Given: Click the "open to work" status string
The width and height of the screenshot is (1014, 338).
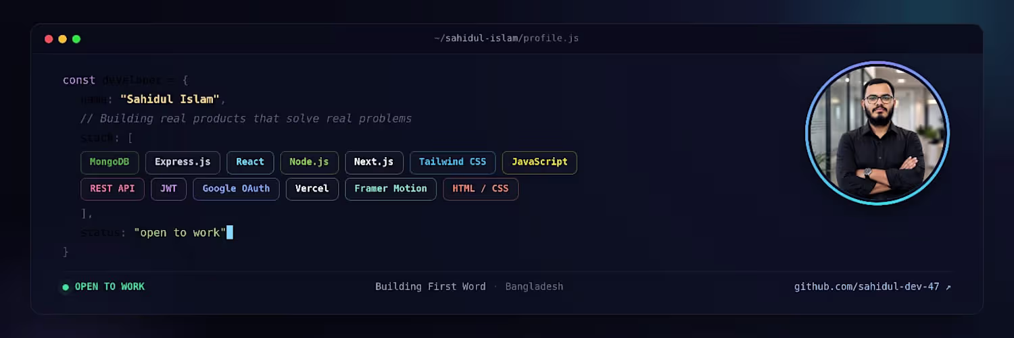Looking at the screenshot, I should point(180,233).
